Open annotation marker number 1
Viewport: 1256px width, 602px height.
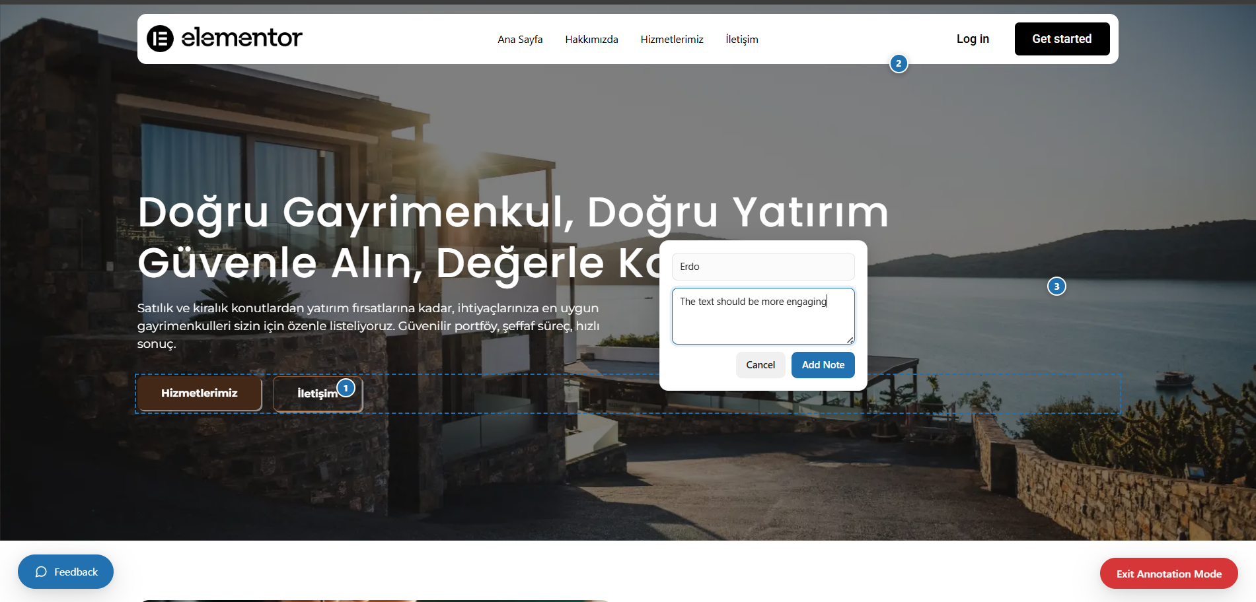pyautogui.click(x=346, y=388)
